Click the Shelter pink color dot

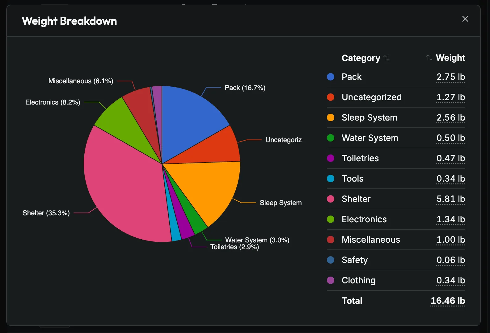tap(331, 199)
